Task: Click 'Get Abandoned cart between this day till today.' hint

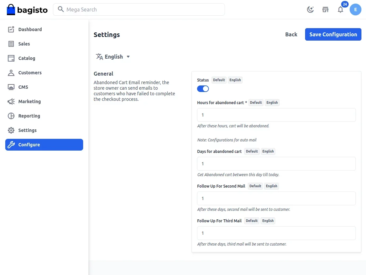Action: [x=238, y=175]
